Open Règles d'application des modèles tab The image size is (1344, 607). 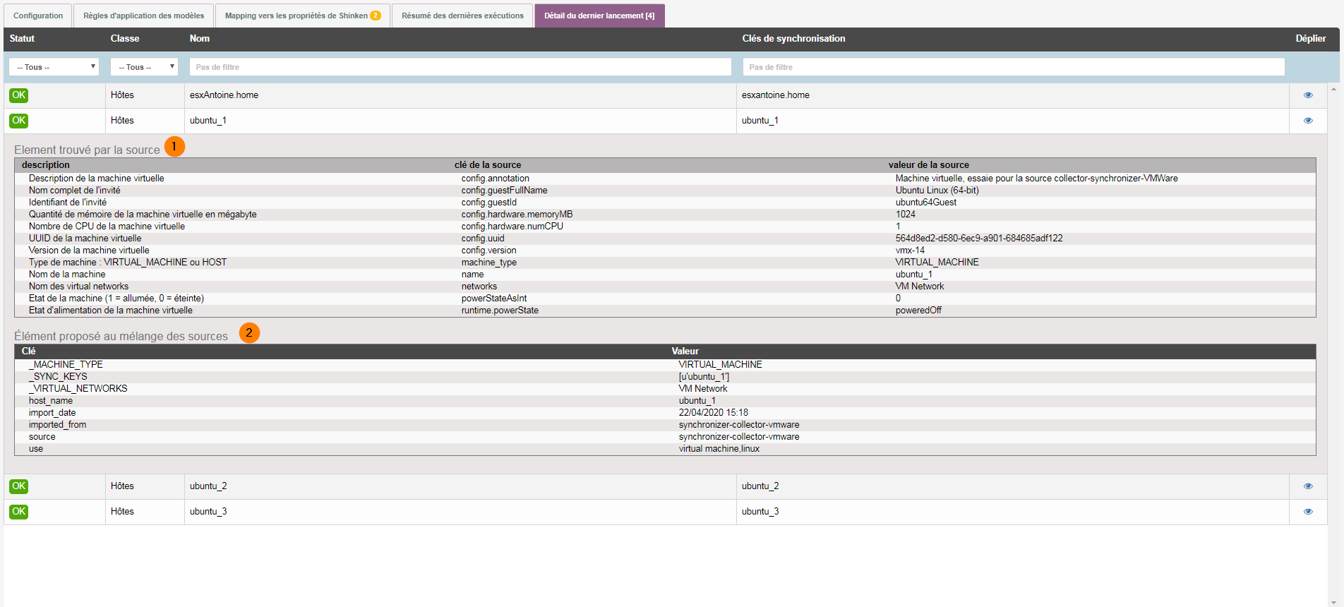143,16
